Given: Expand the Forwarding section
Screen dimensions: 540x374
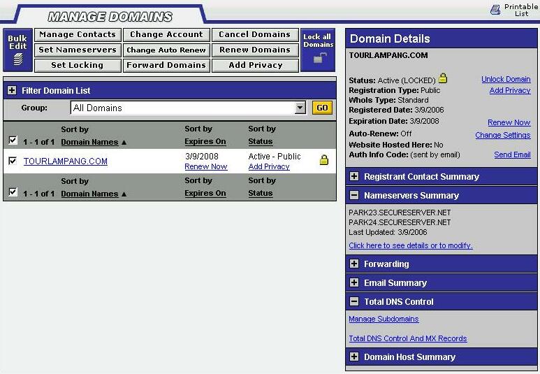Looking at the screenshot, I should [x=354, y=264].
